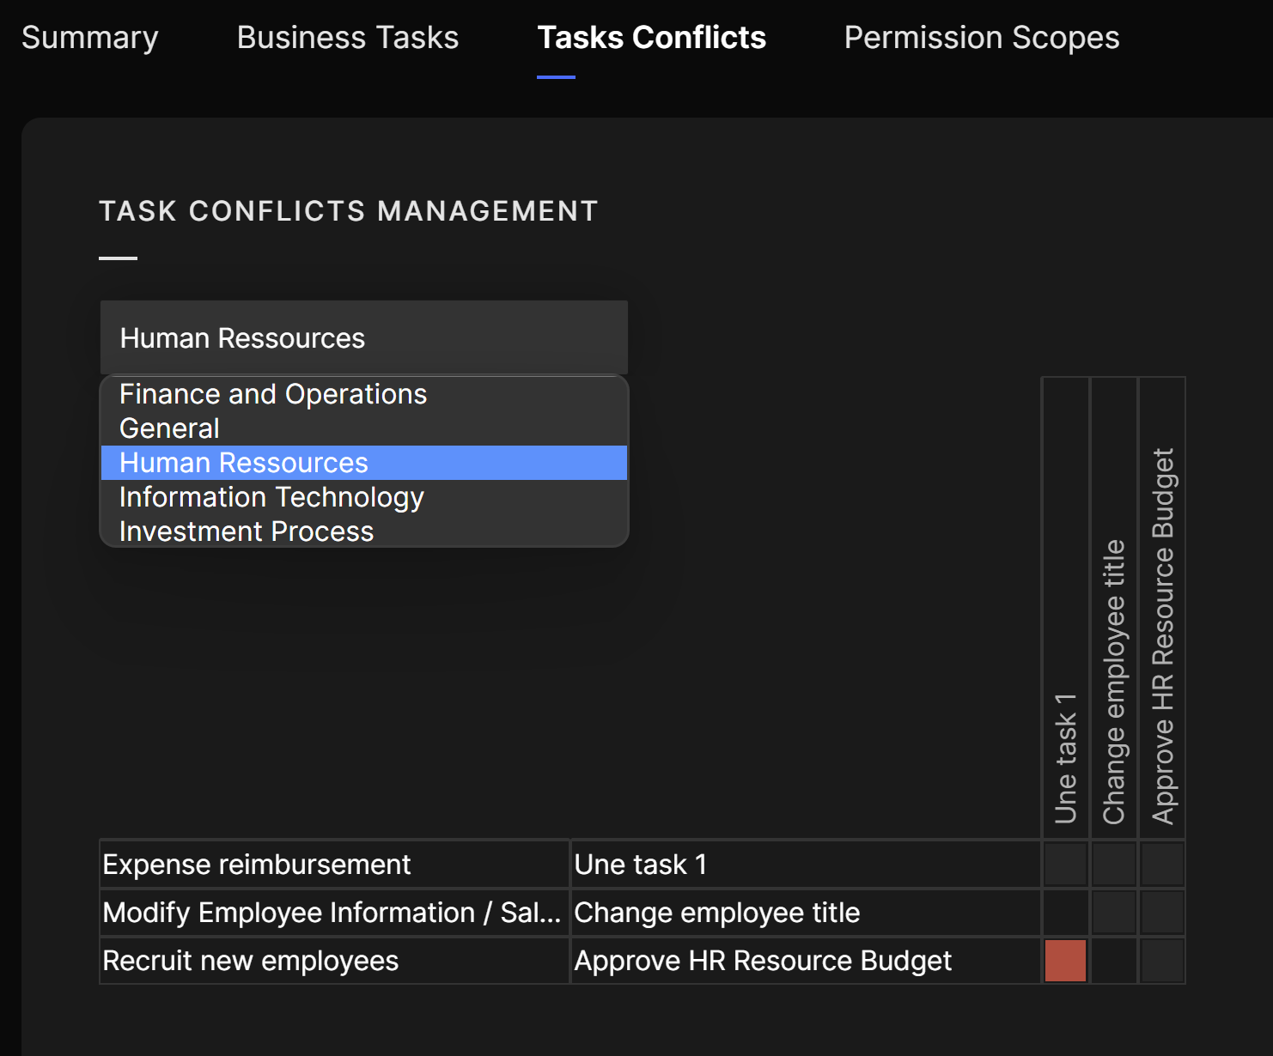This screenshot has height=1056, width=1273.
Task: Click the vertical Une task 1 column header
Action: 1065,757
